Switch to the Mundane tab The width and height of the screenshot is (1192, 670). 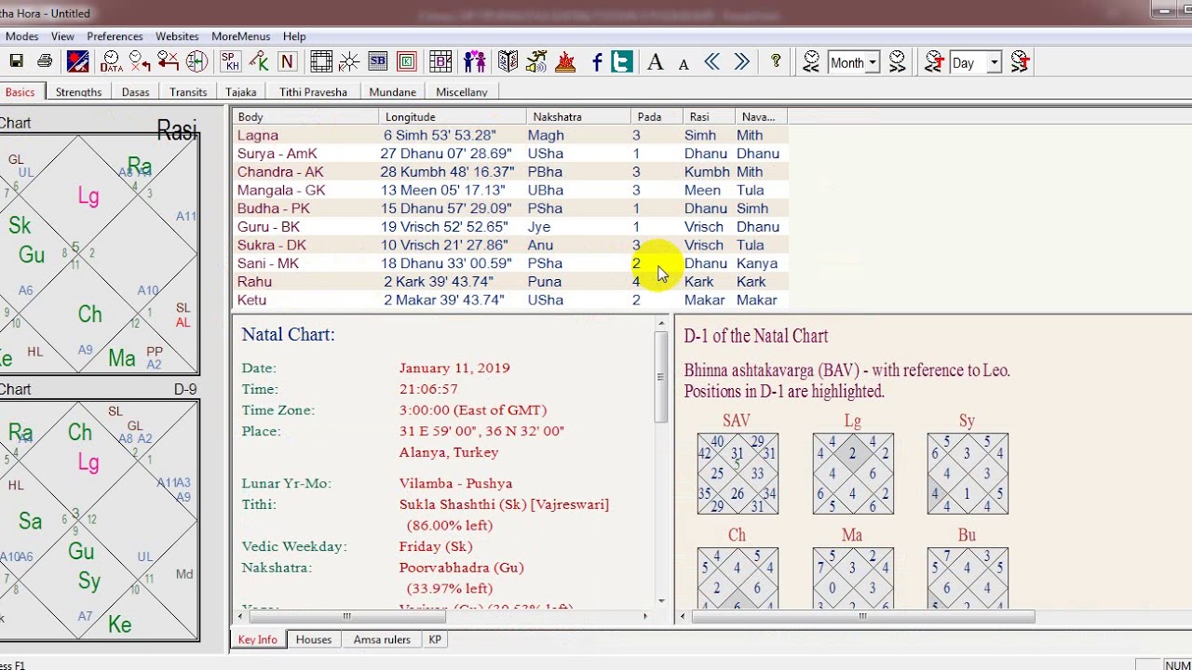coord(392,92)
